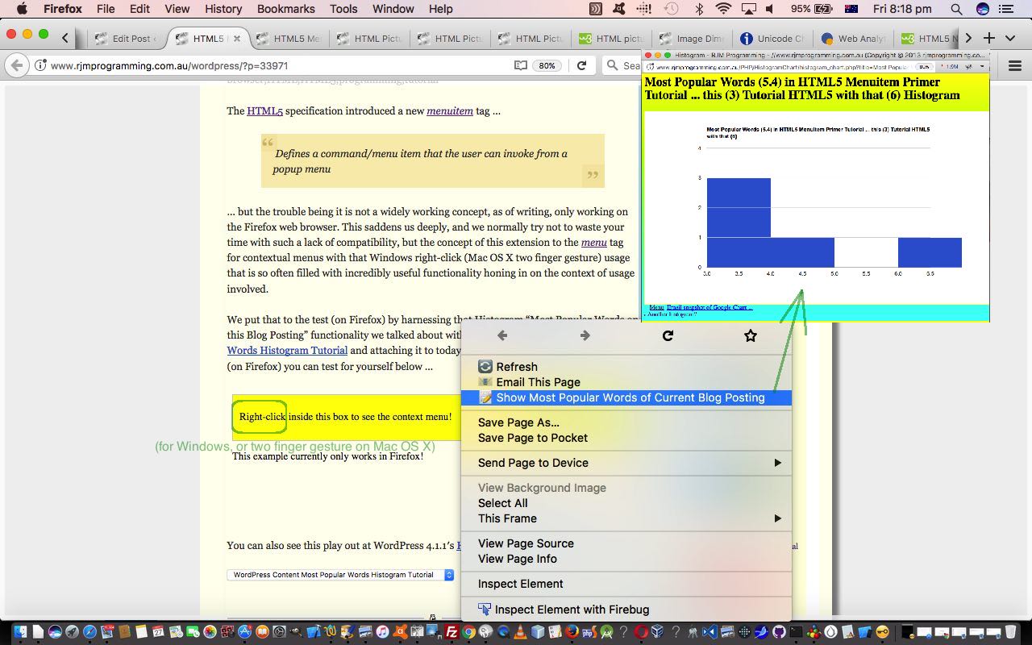Image resolution: width=1032 pixels, height=645 pixels.
Task: Go back using the browser toolbar back button
Action: pyautogui.click(x=17, y=65)
